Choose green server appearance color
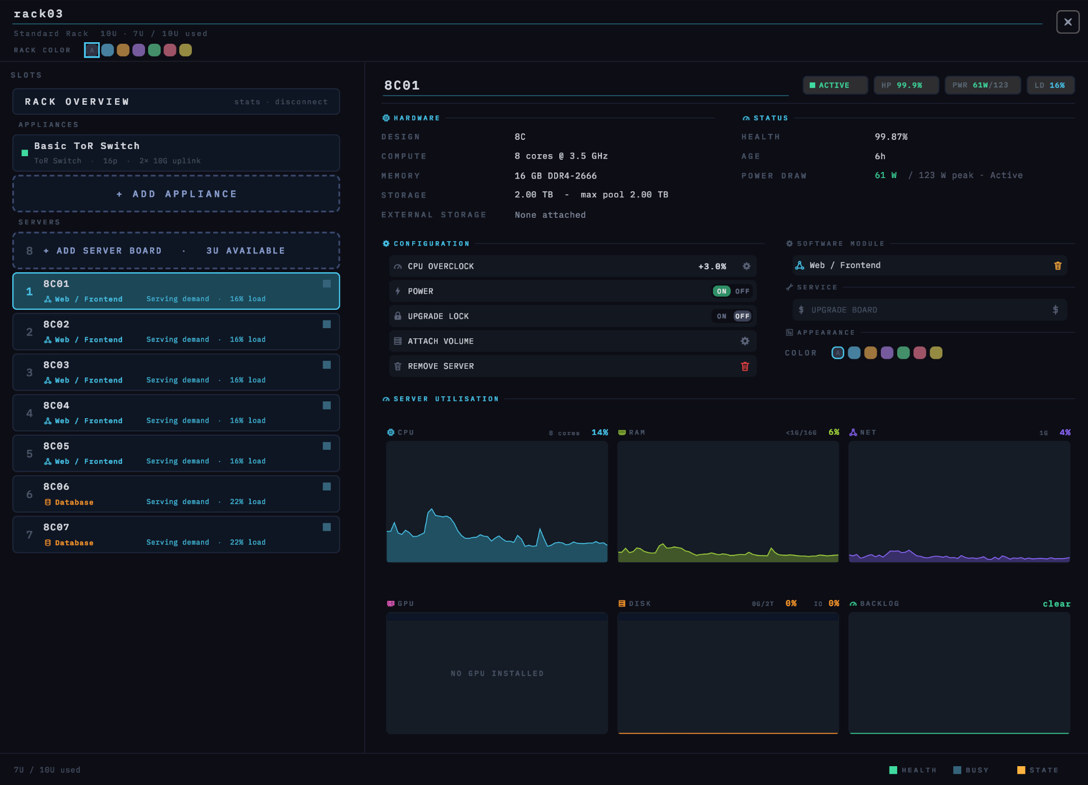This screenshot has width=1088, height=785. 903,353
